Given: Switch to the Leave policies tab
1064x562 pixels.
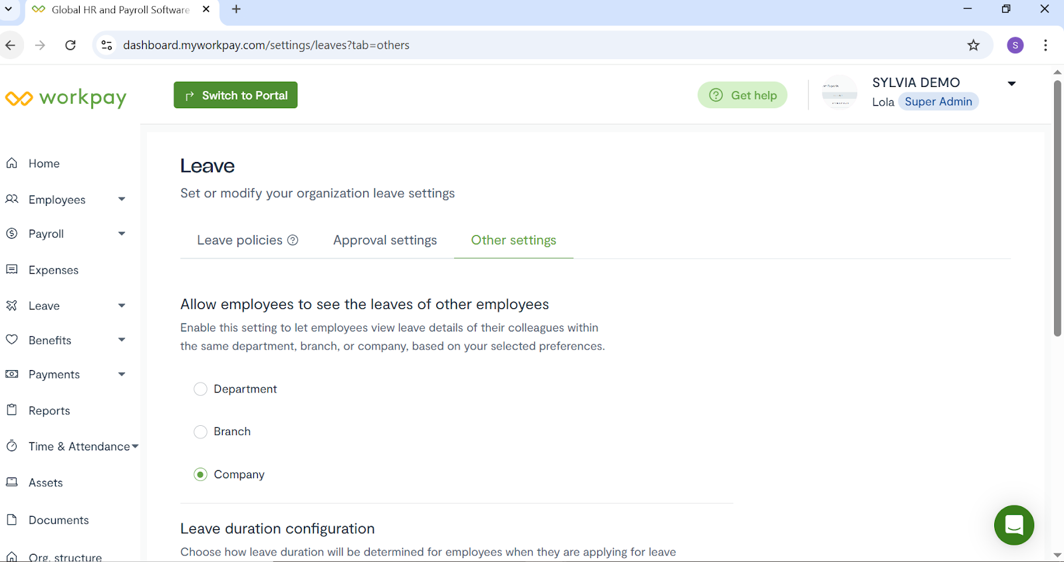Looking at the screenshot, I should pos(239,240).
